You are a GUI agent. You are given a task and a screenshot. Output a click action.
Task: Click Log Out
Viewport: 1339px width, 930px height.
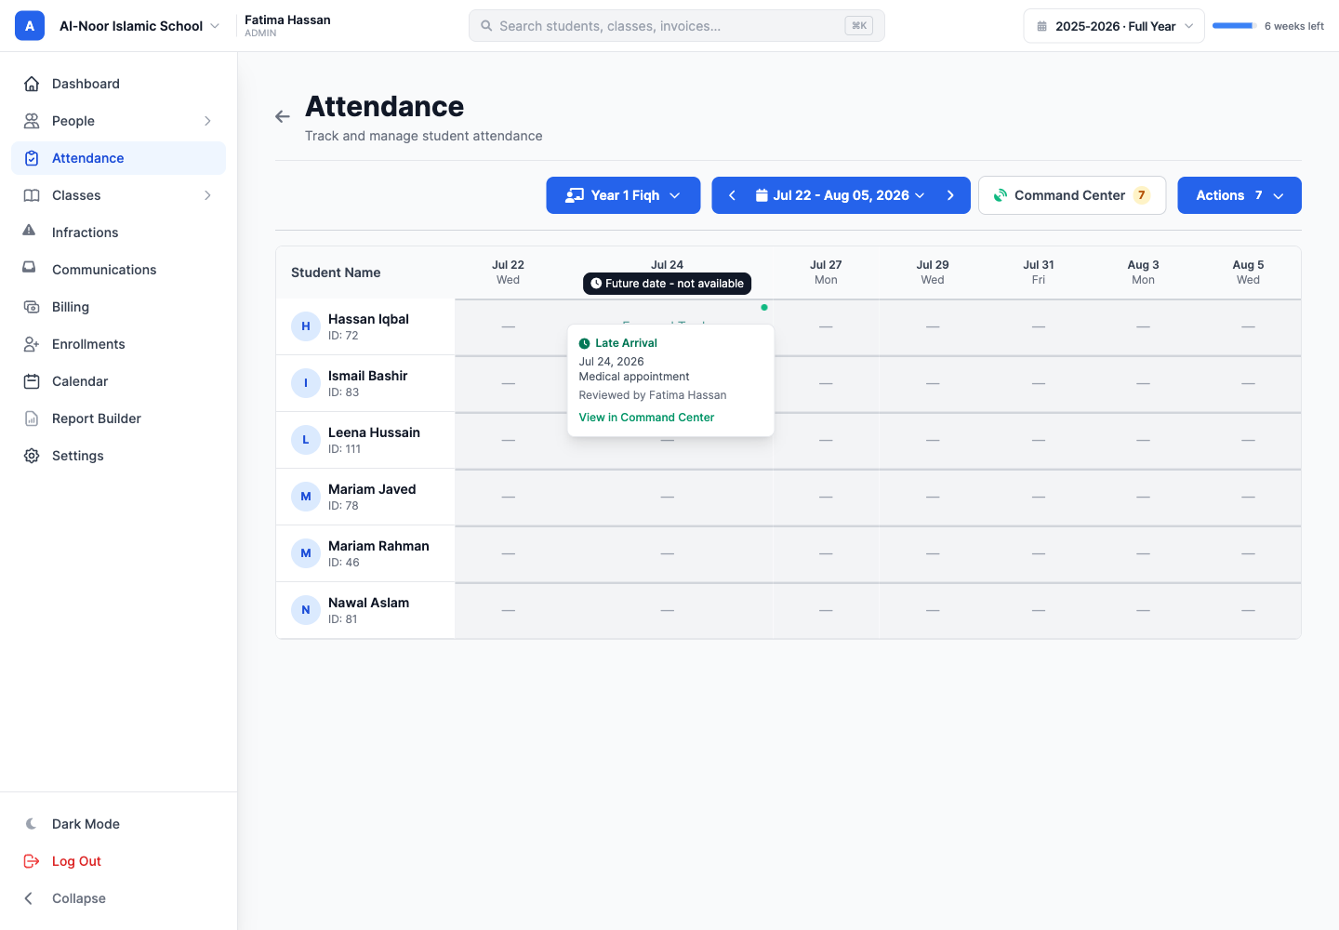click(x=118, y=861)
